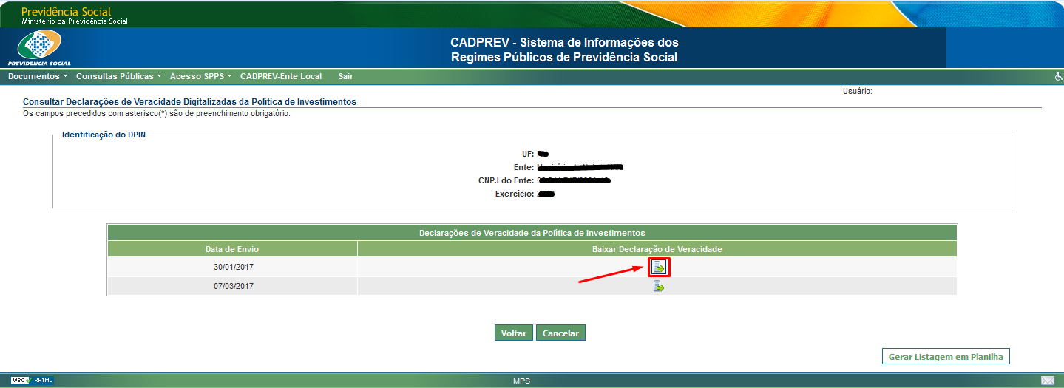Click the envelope contact icon
1064x388 pixels.
(1047, 381)
